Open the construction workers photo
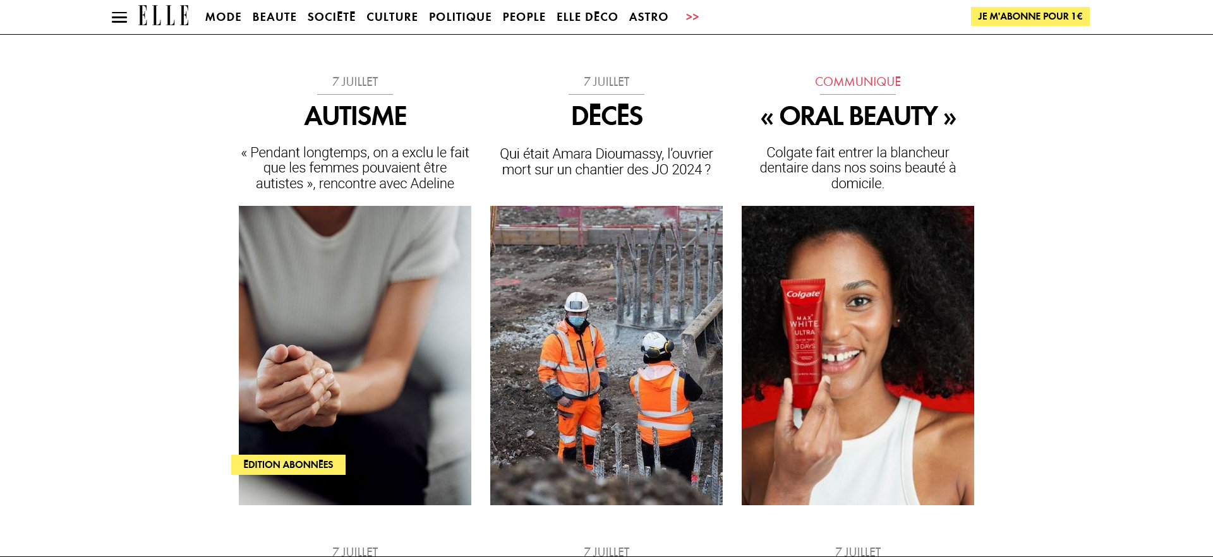 [606, 355]
